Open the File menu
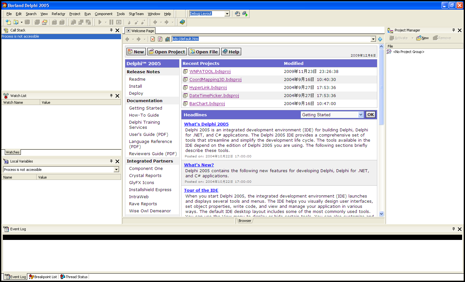 coord(9,14)
